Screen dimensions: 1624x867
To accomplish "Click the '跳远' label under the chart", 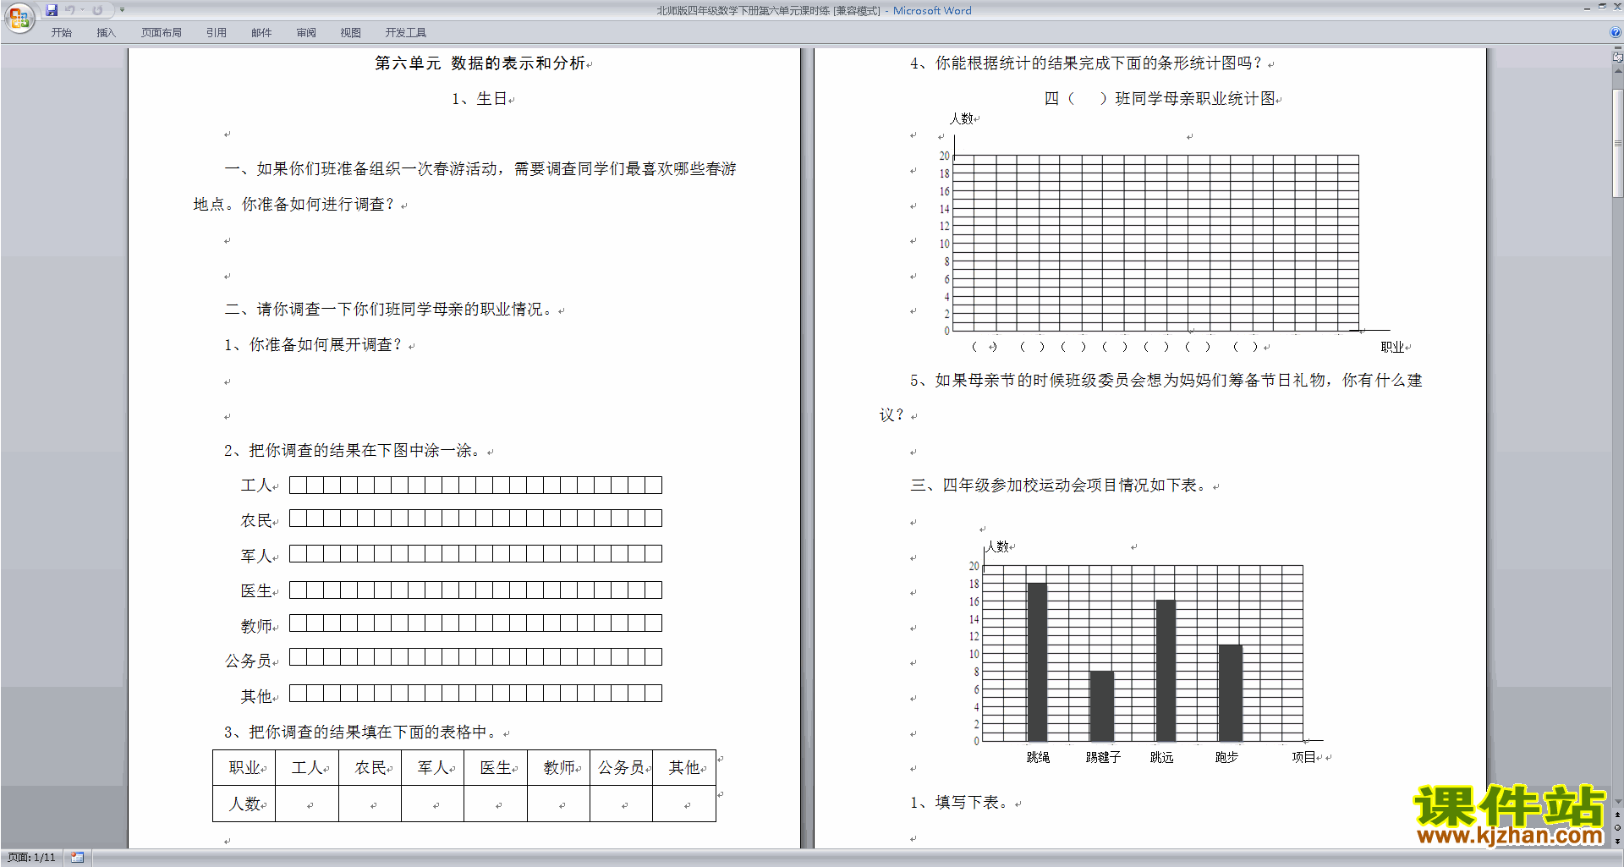I will click(x=1161, y=758).
